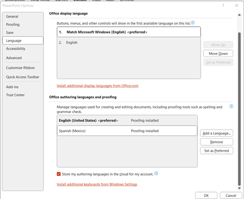Click the info icon beside authoring languages description
The height and width of the screenshot is (199, 244).
tap(231, 106)
